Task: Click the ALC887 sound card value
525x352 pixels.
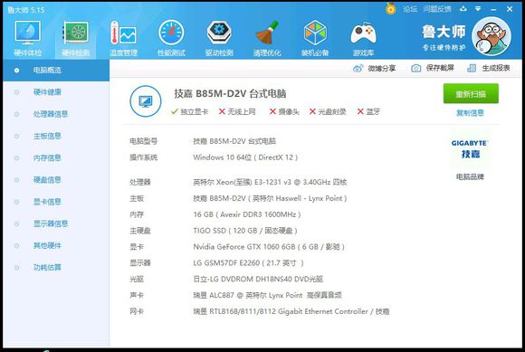Action: (x=268, y=295)
